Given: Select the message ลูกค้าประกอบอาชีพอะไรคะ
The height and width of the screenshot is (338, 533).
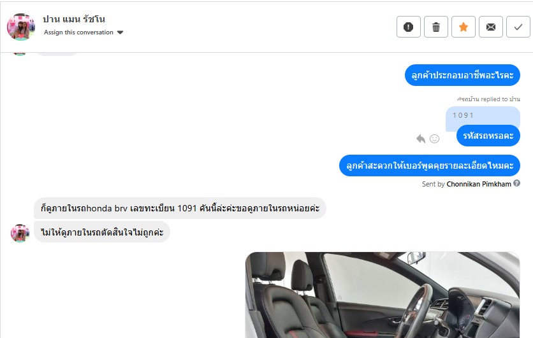Looking at the screenshot, I should tap(462, 75).
